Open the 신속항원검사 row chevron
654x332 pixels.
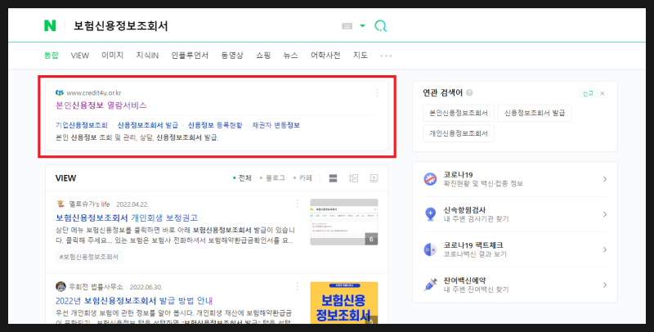(x=605, y=214)
